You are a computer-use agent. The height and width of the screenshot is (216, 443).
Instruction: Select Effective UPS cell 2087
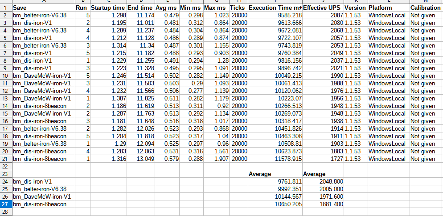coord(323,16)
